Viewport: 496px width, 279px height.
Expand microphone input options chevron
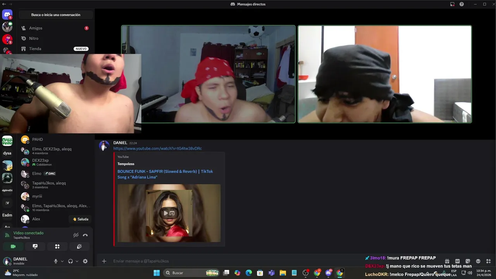tap(62, 261)
